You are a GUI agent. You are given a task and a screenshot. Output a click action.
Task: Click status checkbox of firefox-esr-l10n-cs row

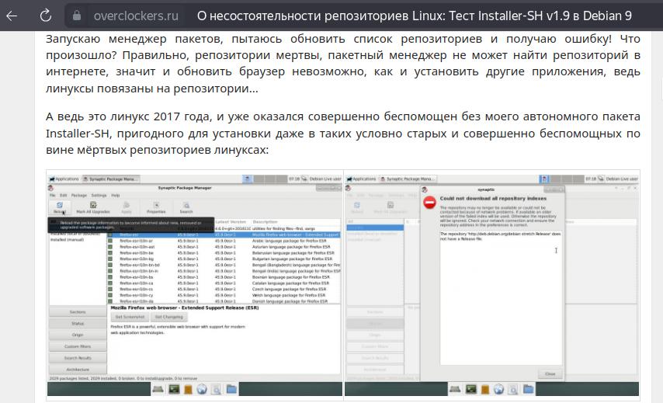pyautogui.click(x=110, y=290)
